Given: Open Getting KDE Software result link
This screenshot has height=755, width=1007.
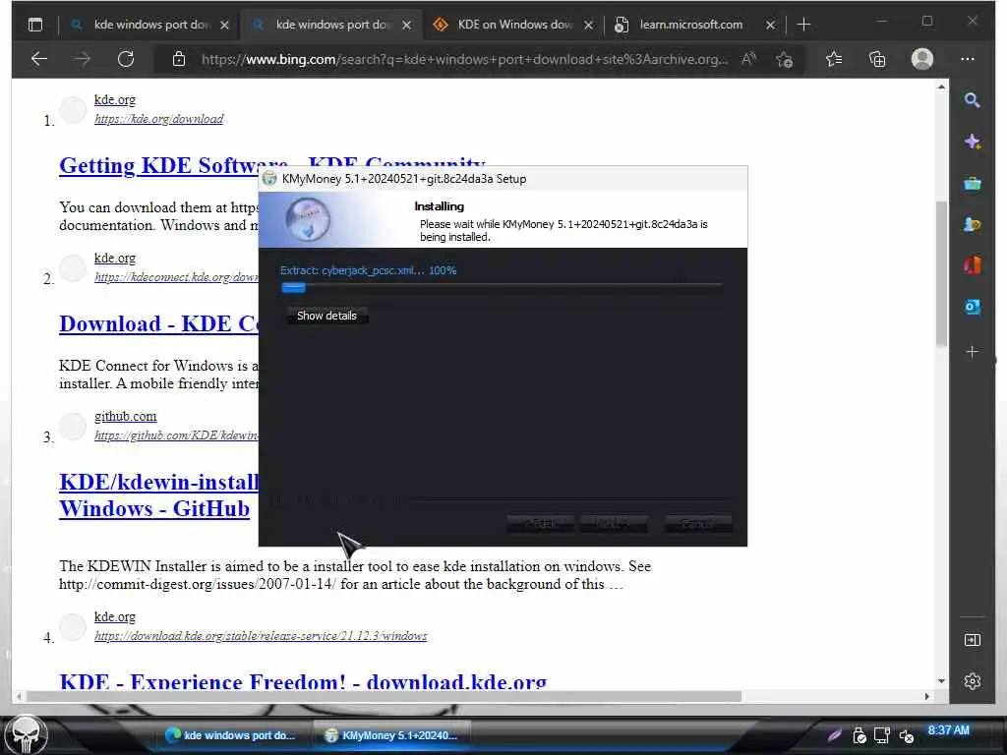Looking at the screenshot, I should (x=272, y=165).
